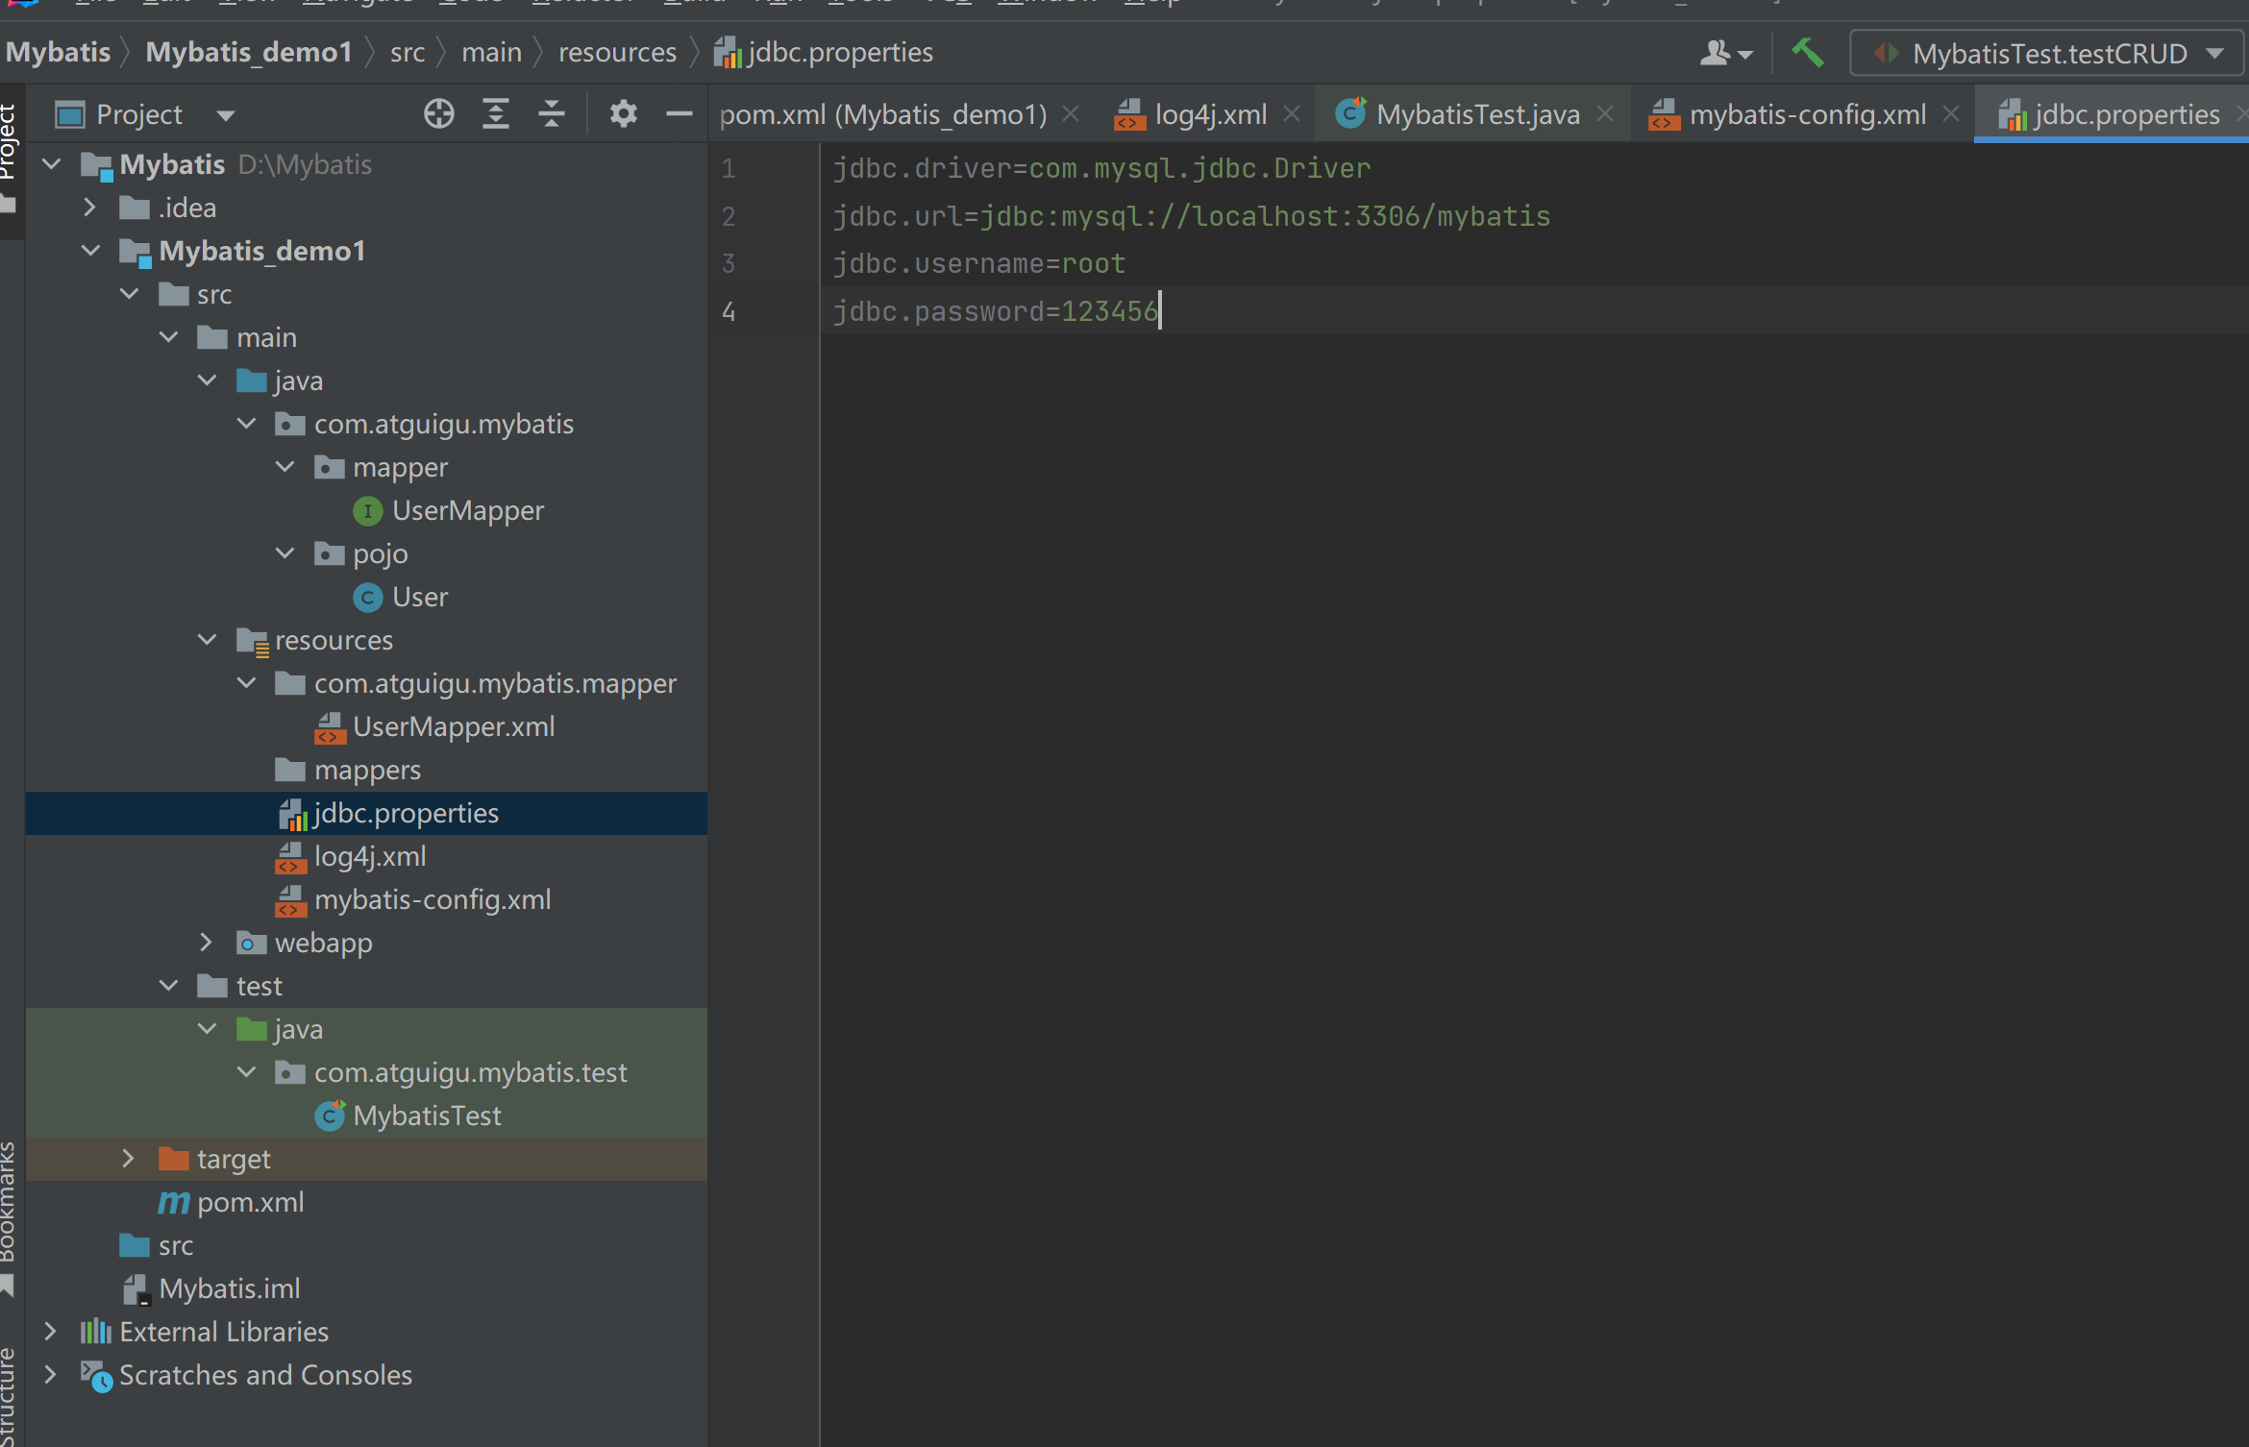Click the Collapse All icon in Project panel
Viewport: 2249px width, 1447px height.
pos(551,114)
